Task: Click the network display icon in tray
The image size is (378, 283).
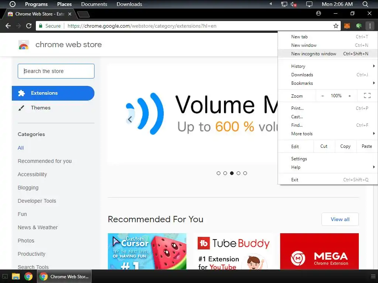Action: [x=284, y=4]
